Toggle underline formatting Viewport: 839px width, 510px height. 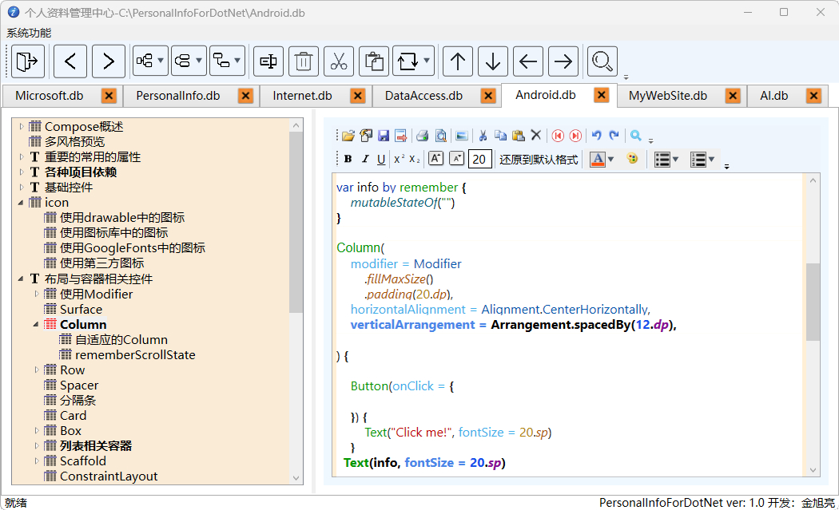click(381, 159)
